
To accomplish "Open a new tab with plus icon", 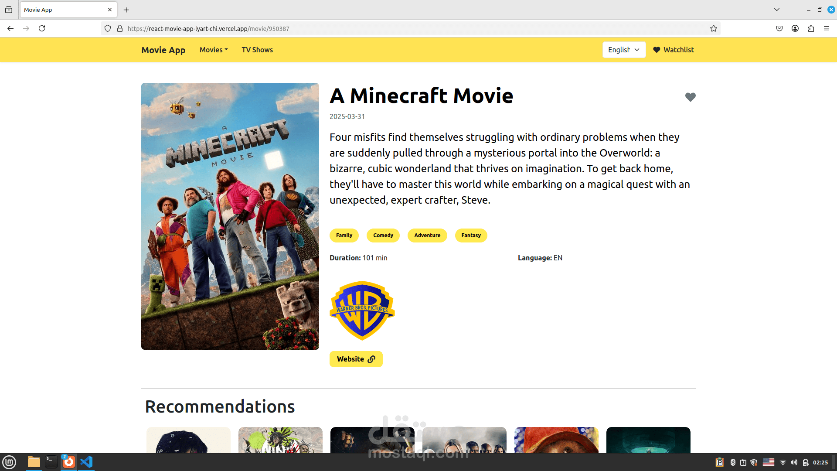I will point(126,10).
